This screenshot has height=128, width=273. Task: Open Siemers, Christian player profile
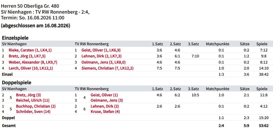[x=107, y=68]
